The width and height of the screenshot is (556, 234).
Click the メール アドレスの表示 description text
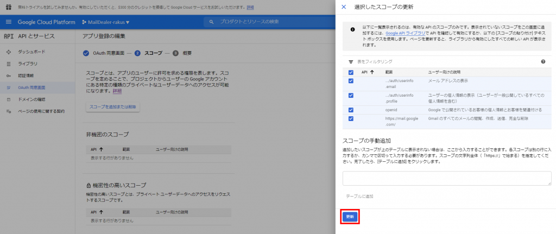448,81
